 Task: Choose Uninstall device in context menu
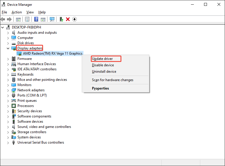[104, 72]
